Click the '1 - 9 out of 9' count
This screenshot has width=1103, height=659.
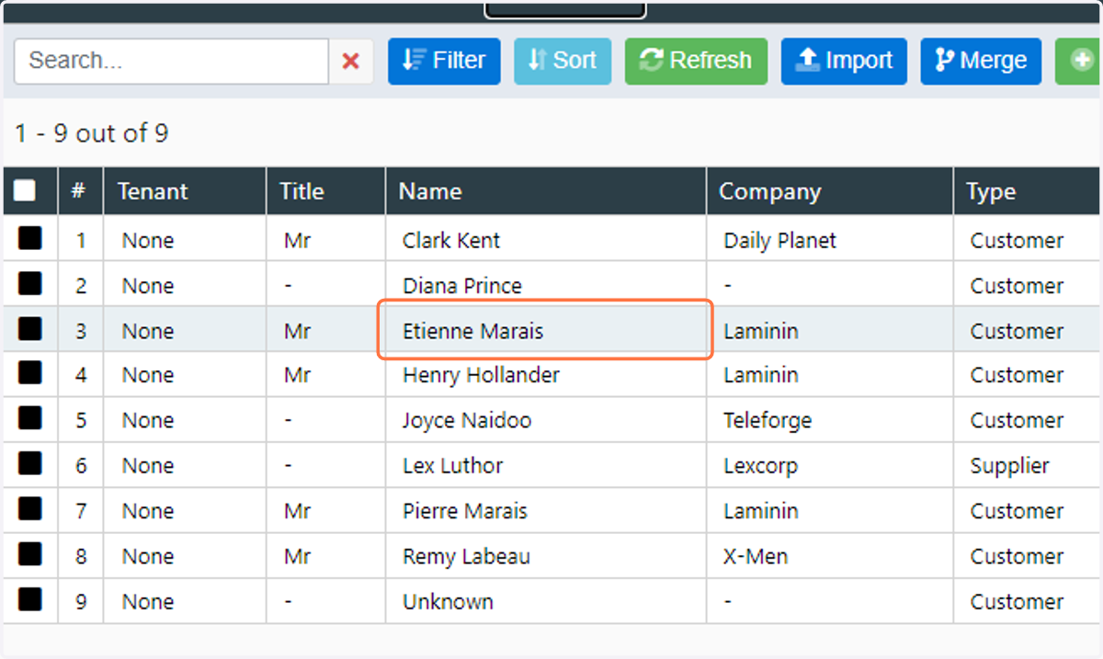click(x=92, y=134)
